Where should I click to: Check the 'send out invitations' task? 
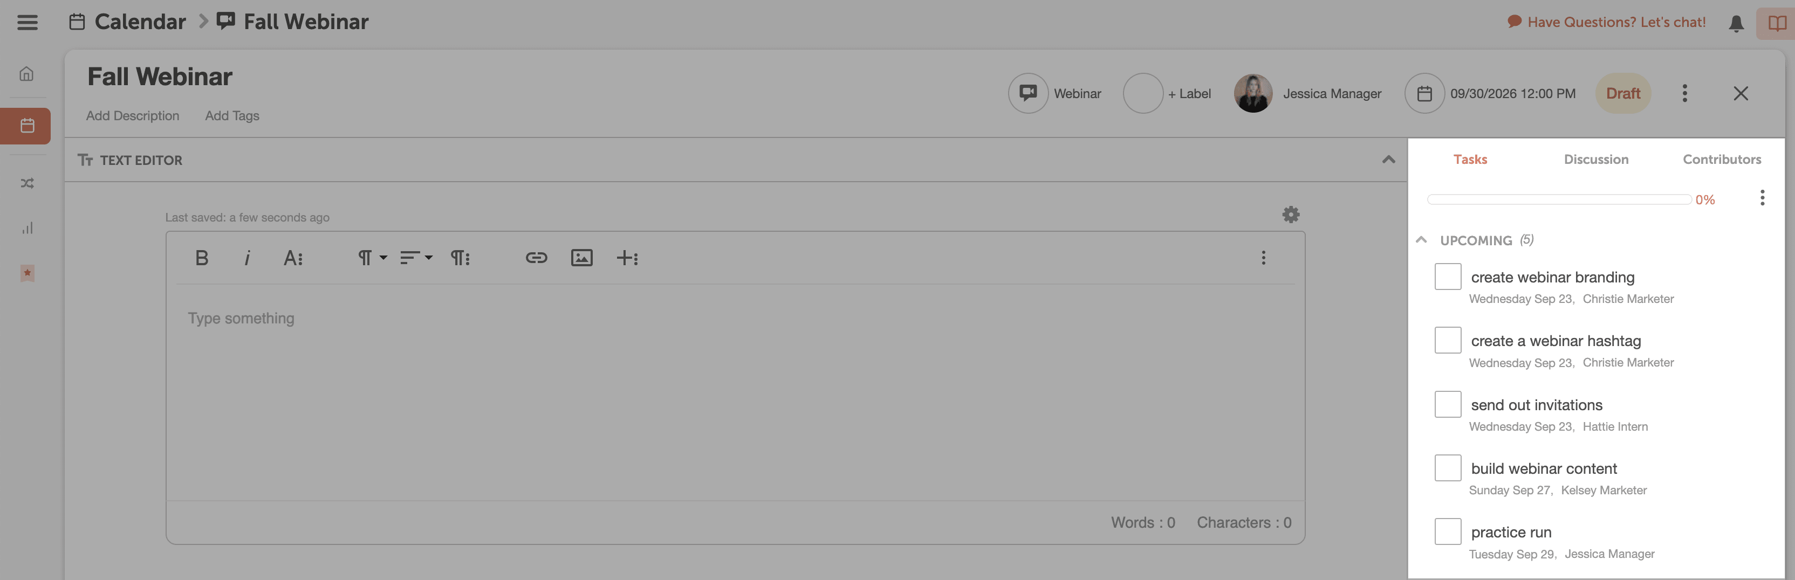pyautogui.click(x=1447, y=404)
